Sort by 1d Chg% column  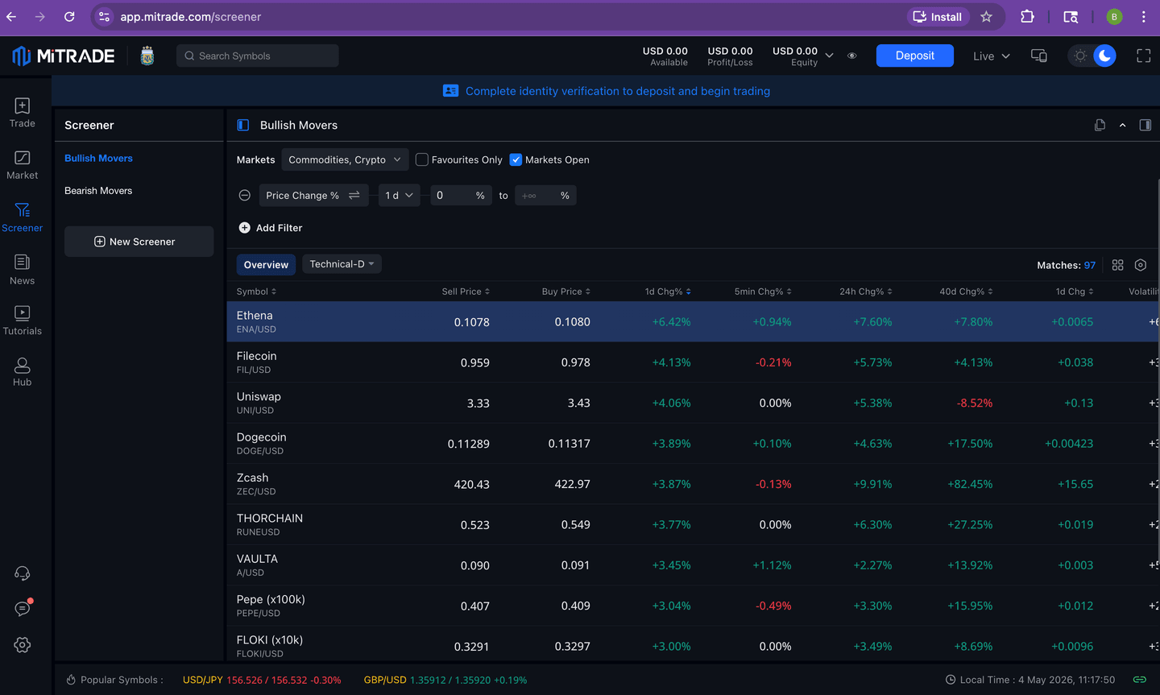point(668,292)
